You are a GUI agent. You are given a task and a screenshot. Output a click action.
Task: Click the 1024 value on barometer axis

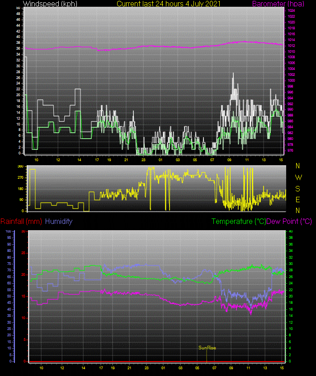click(x=292, y=10)
